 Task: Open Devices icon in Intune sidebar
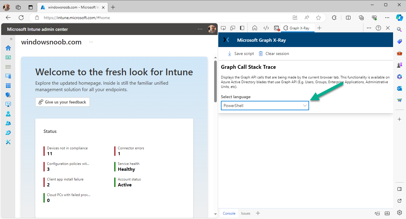8,76
